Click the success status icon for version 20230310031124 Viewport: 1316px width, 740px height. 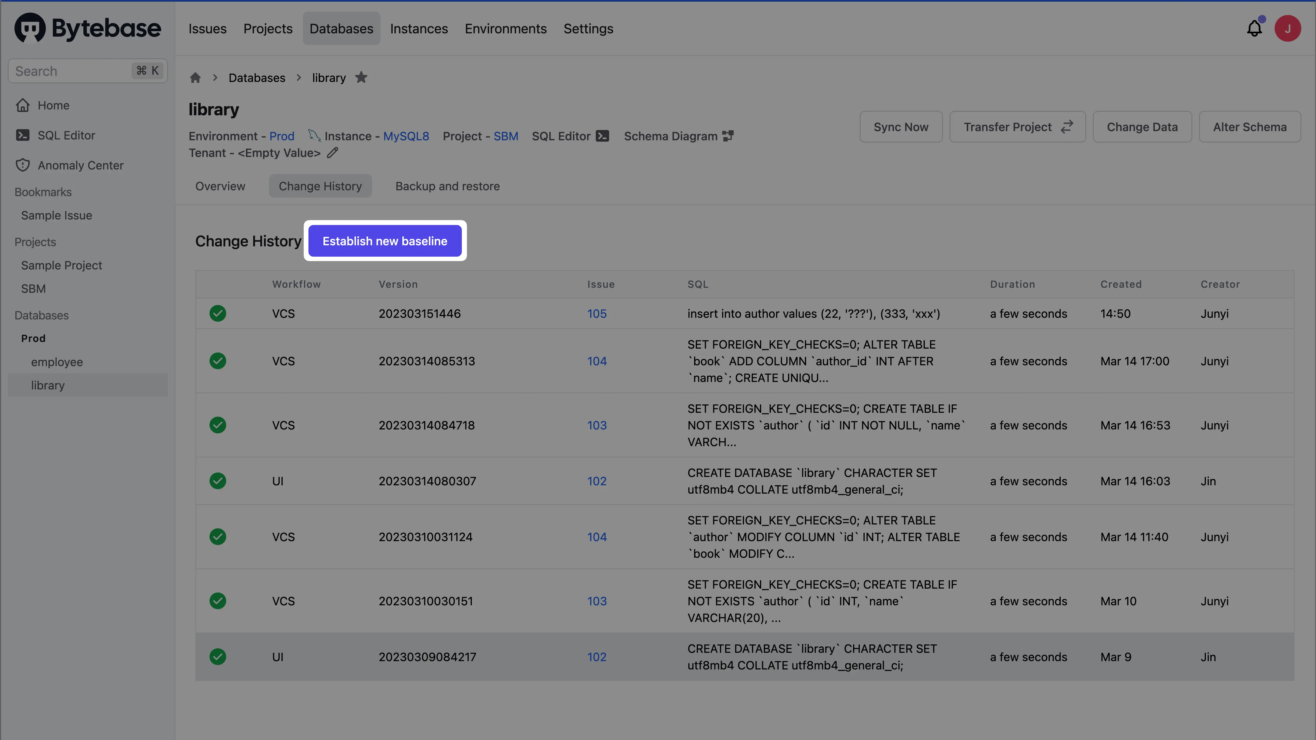[218, 537]
